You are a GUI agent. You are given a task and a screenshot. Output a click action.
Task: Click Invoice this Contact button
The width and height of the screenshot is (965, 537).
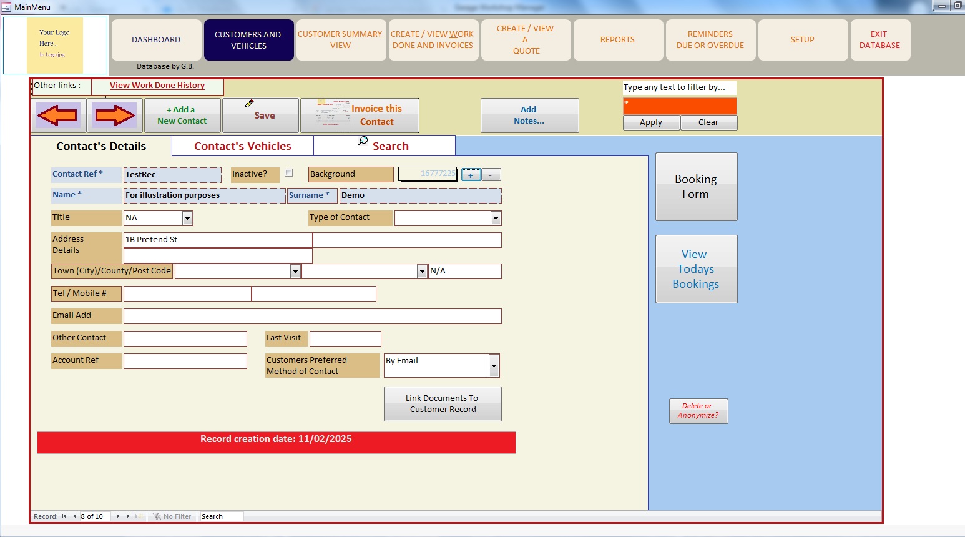pyautogui.click(x=360, y=116)
